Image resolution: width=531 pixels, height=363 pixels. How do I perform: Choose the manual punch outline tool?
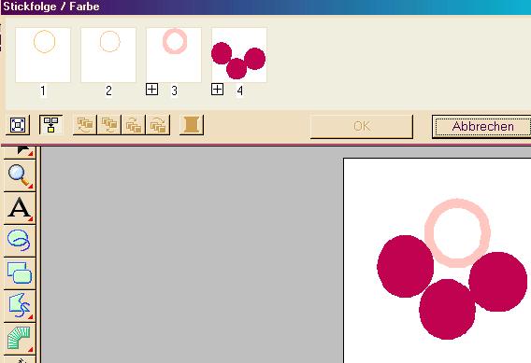[20, 305]
